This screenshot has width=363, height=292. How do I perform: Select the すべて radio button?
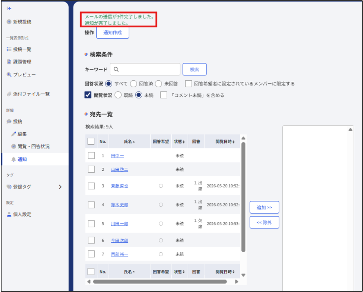pyautogui.click(x=109, y=84)
